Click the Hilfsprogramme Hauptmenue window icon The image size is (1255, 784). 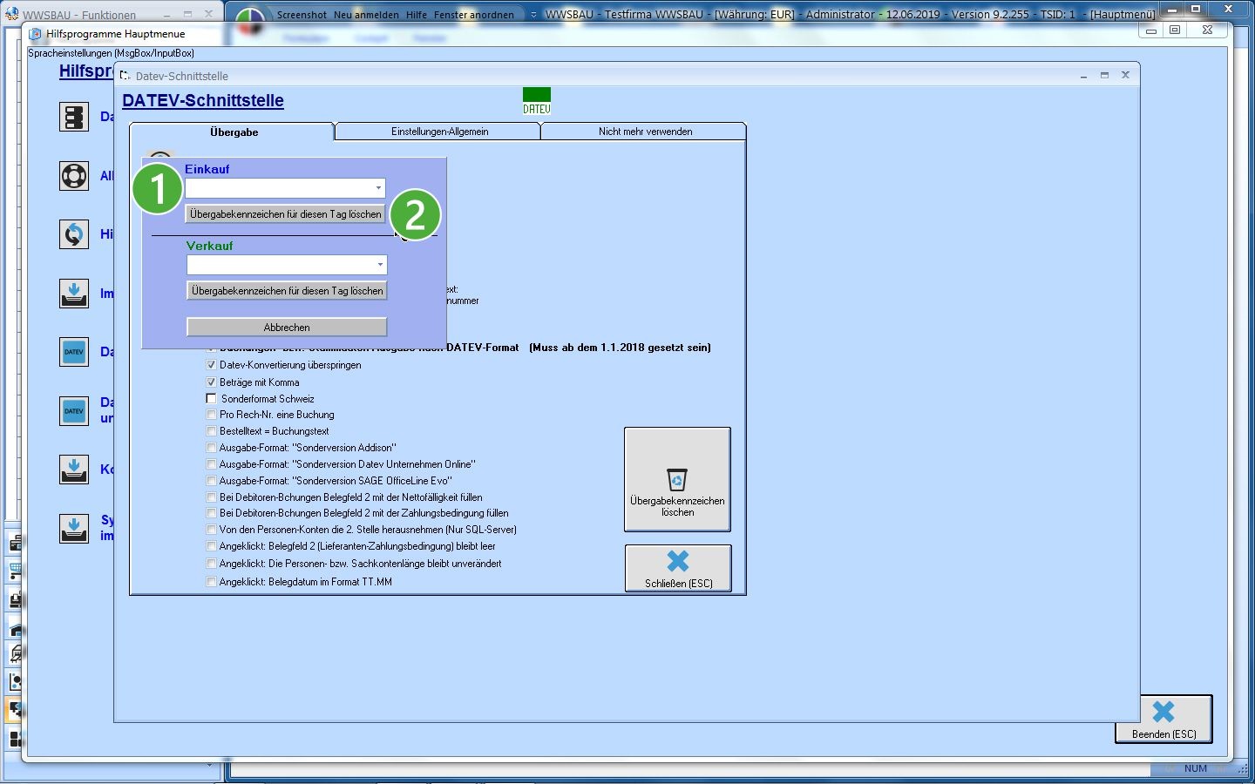pos(36,34)
